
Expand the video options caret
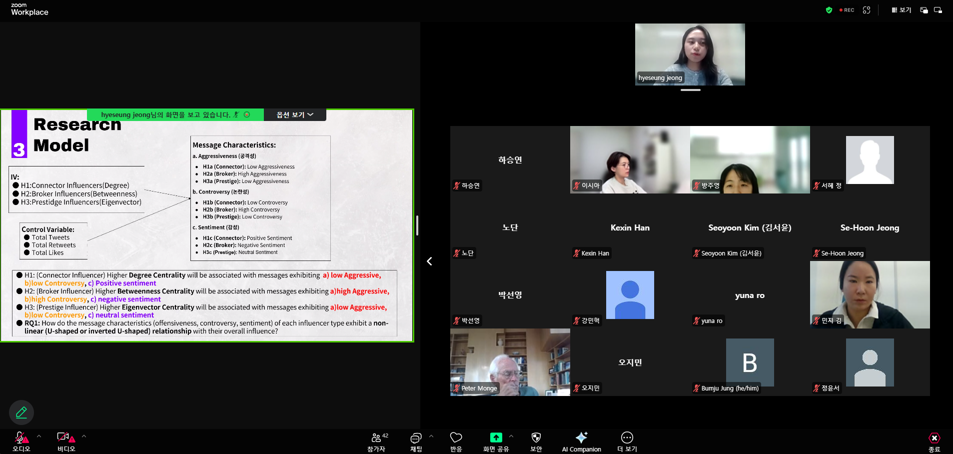point(84,436)
